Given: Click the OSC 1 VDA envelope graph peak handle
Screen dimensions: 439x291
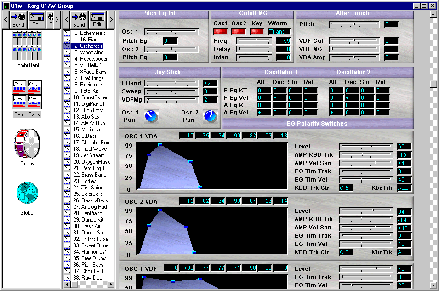Looking at the screenshot, I should (x=160, y=145).
